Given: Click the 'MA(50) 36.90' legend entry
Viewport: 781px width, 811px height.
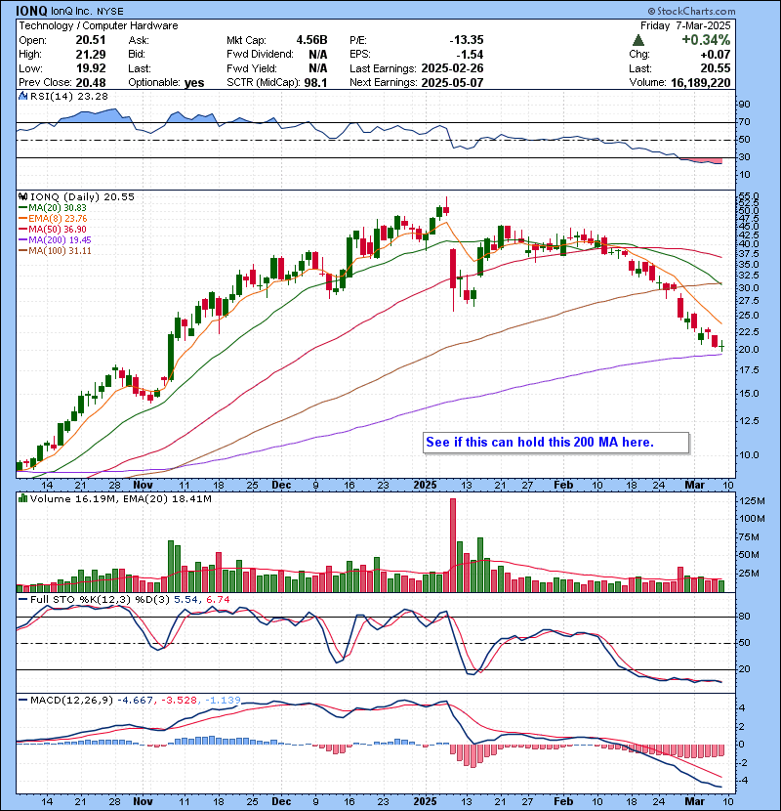Looking at the screenshot, I should pyautogui.click(x=58, y=229).
